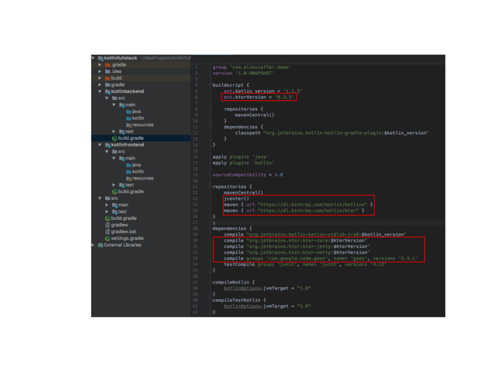This screenshot has width=496, height=372.
Task: Click the underlined kotlinOptions in compileKotlin block
Action: (242, 289)
